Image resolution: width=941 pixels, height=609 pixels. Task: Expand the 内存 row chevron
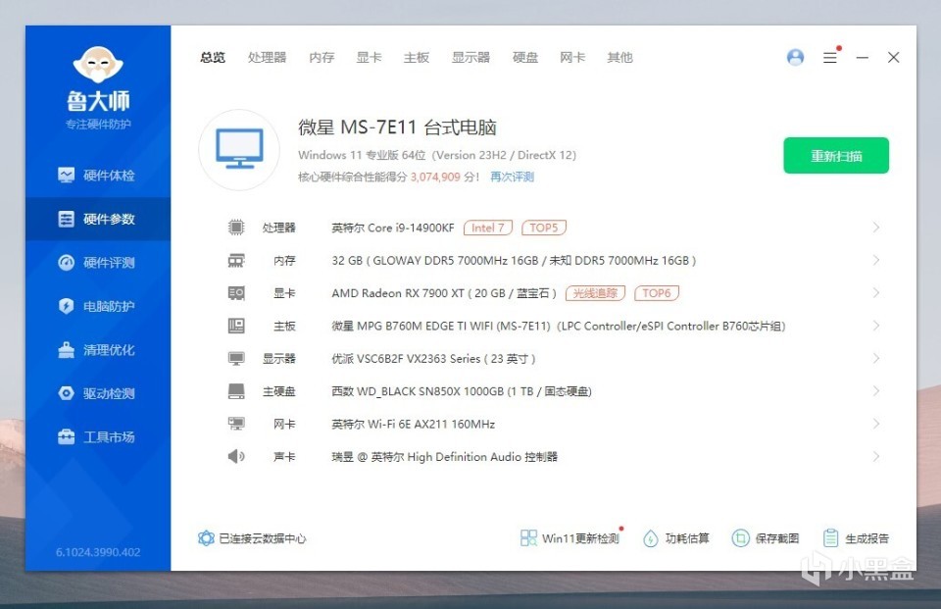(x=876, y=260)
